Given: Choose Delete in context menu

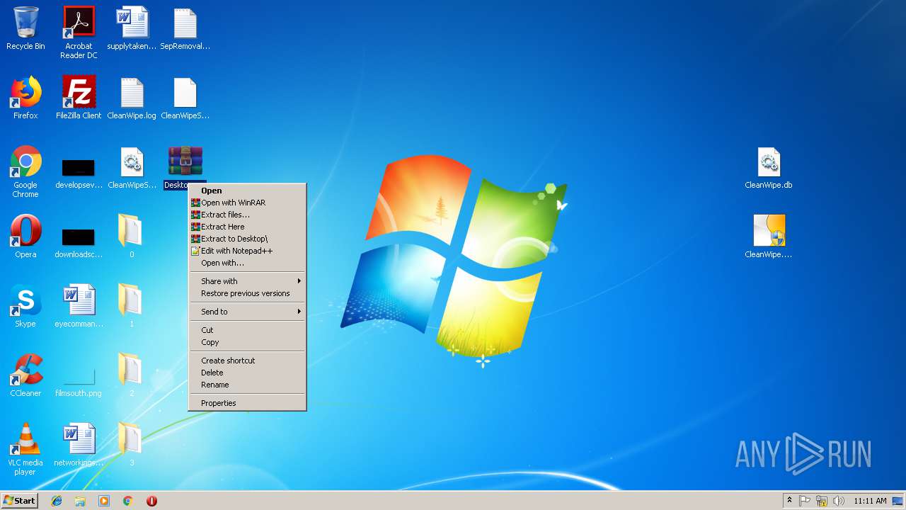Looking at the screenshot, I should [x=247, y=373].
